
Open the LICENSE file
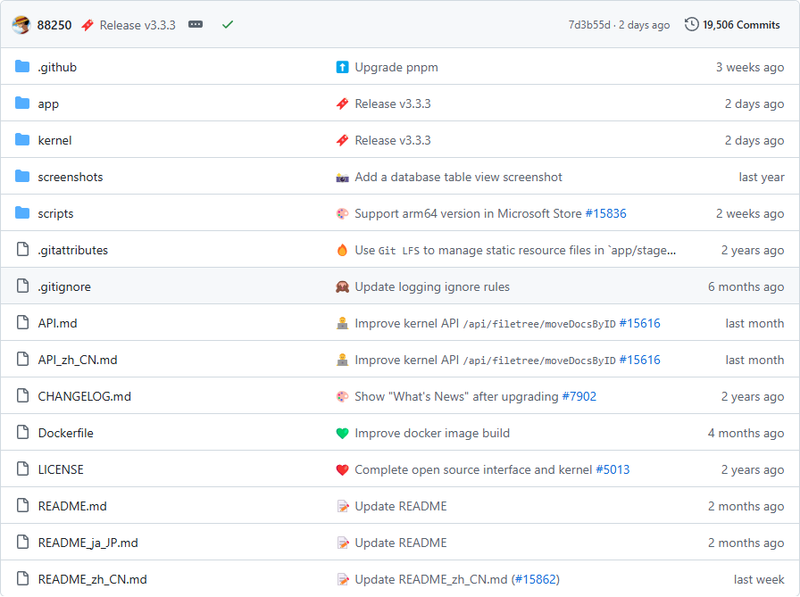pyautogui.click(x=61, y=469)
